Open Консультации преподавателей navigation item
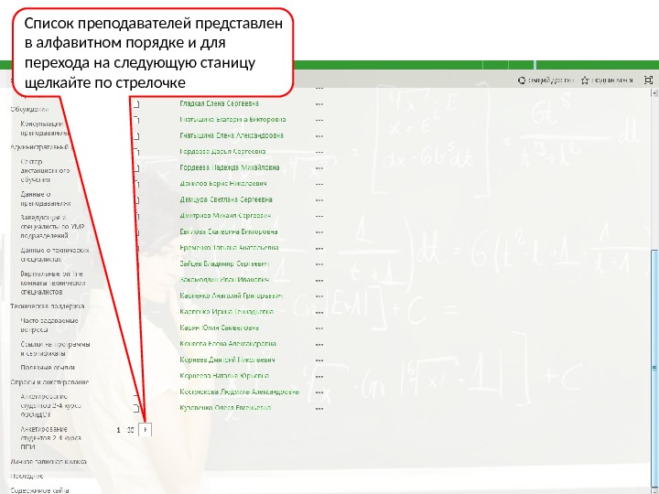 pos(44,129)
